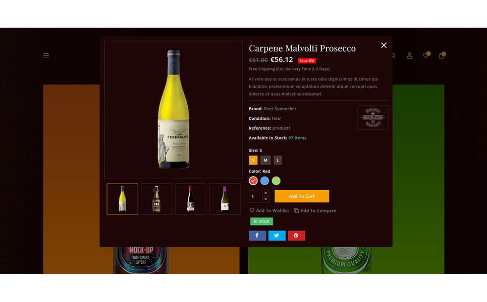Screen dimensions: 487x302
Task: Decrease quantity with down arrow
Action: (x=266, y=199)
